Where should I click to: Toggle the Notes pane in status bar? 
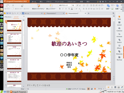82,89
